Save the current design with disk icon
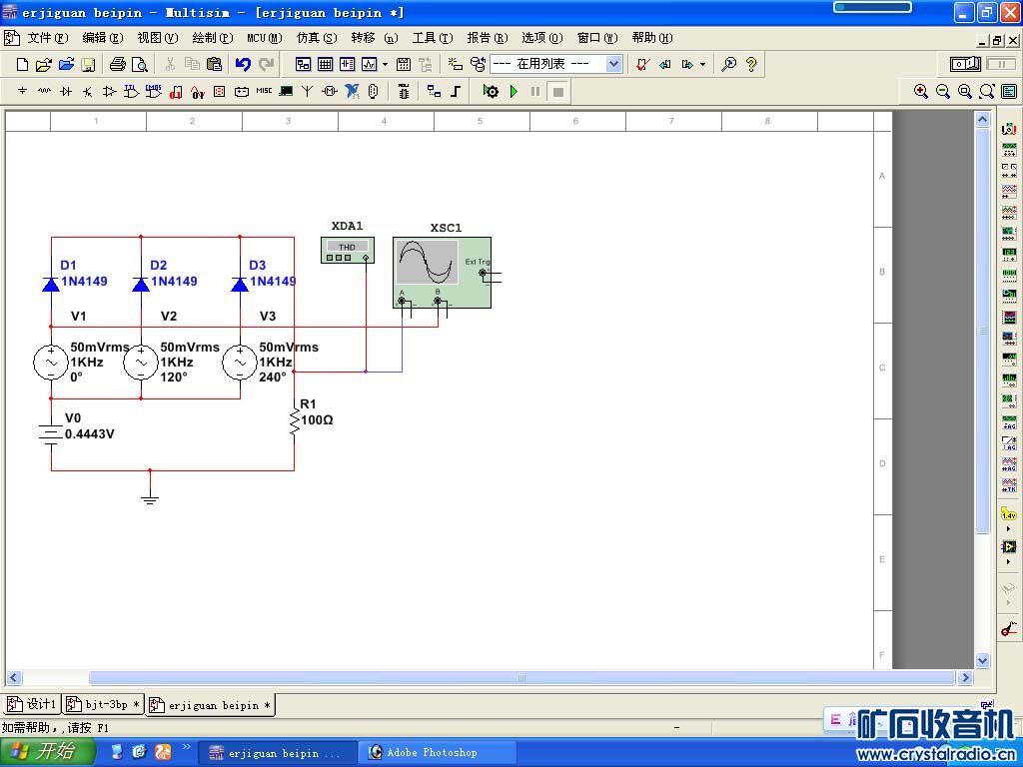Screen dimensions: 1023x767 (88, 64)
